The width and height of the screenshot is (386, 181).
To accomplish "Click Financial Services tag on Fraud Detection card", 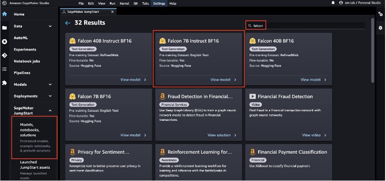I will 174,105.
